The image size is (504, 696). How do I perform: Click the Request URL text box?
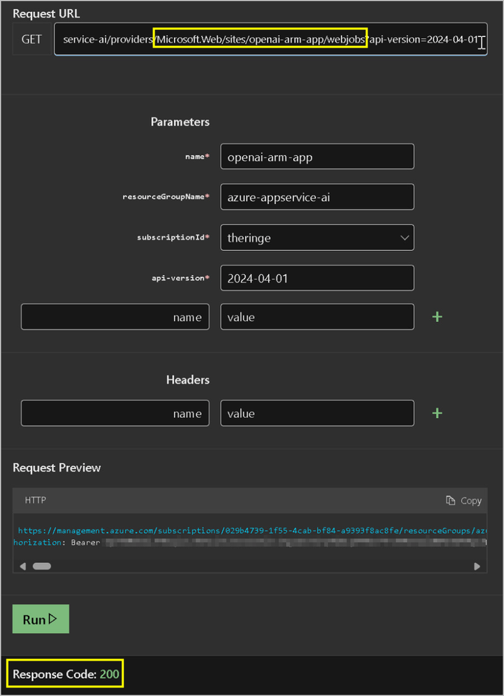[x=271, y=39]
